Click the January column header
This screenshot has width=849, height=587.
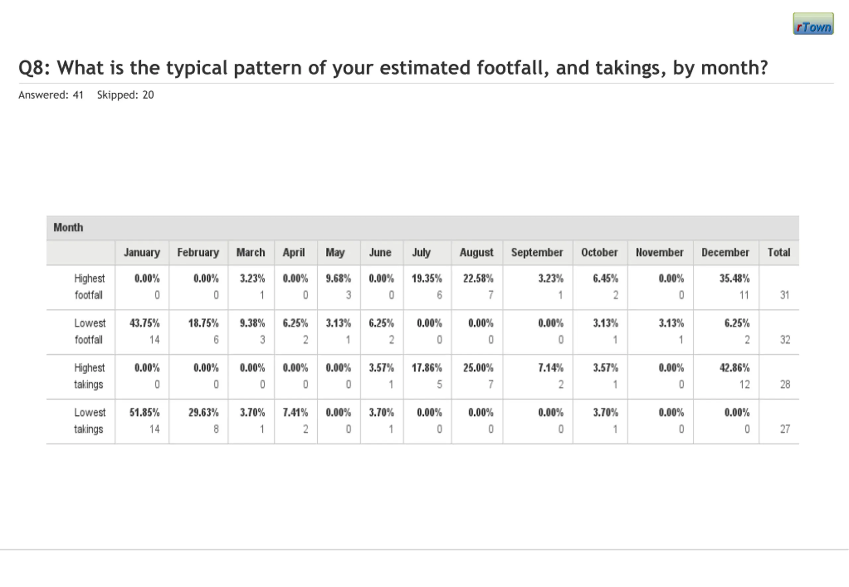(x=142, y=253)
